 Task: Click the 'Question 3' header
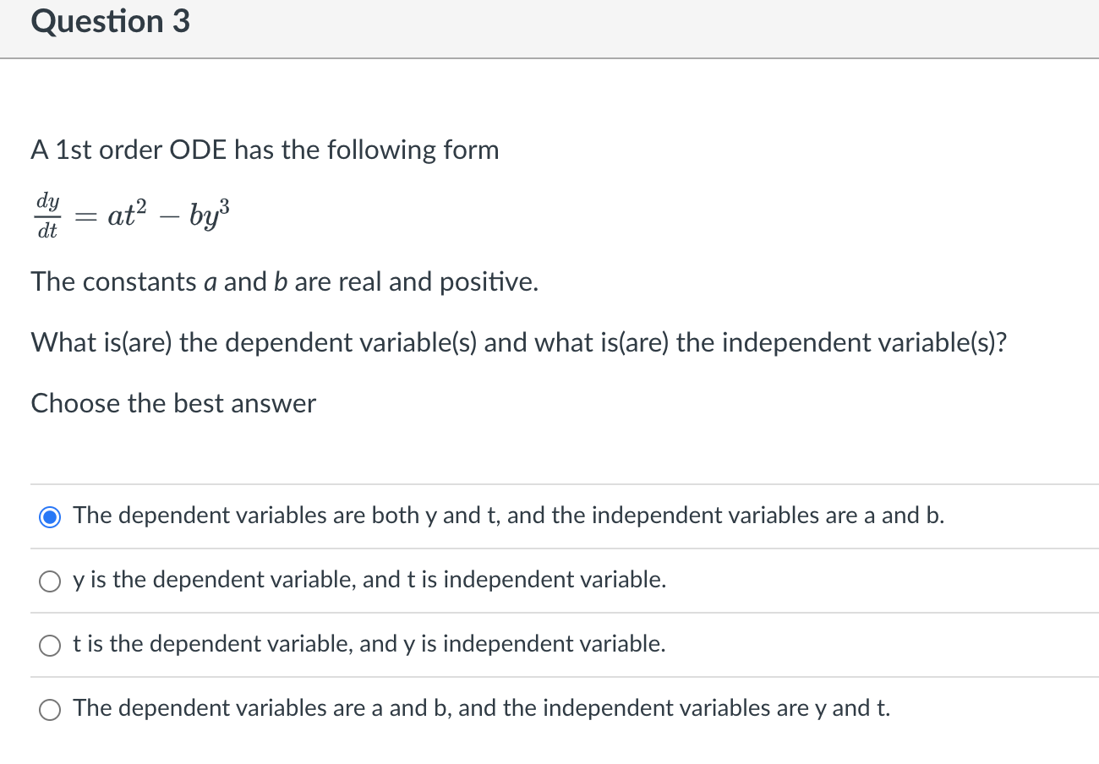[x=110, y=21]
